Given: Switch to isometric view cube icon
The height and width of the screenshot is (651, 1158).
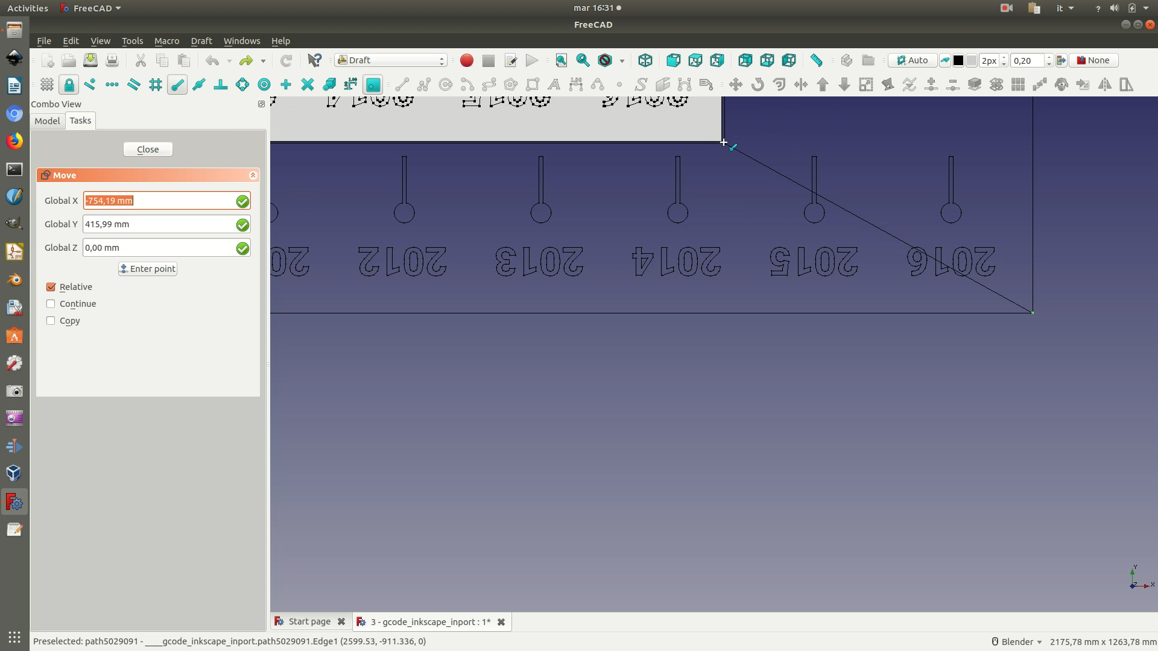Looking at the screenshot, I should (645, 60).
